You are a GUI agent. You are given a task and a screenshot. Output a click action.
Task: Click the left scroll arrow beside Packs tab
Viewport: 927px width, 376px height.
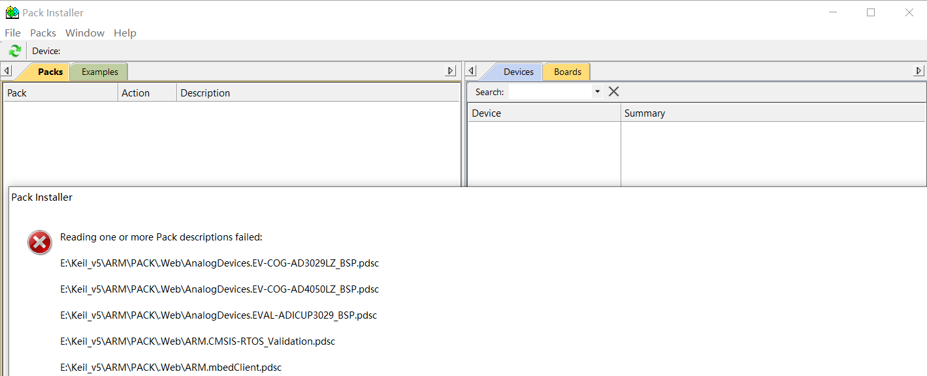pos(7,71)
